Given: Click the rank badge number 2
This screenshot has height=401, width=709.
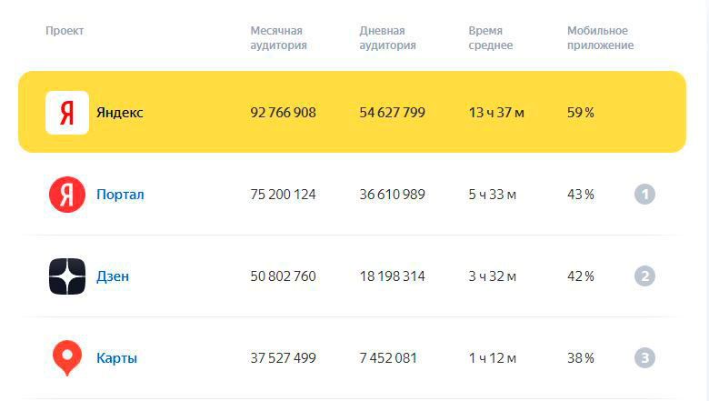Looking at the screenshot, I should point(644,276).
